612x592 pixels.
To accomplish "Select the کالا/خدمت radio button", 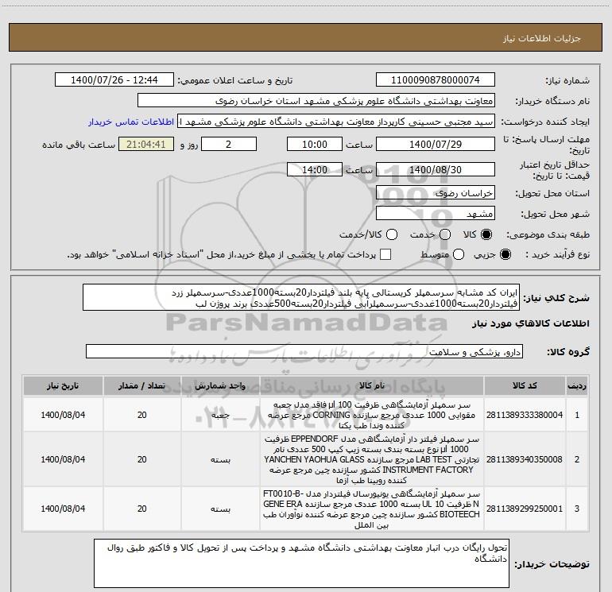I will coord(392,234).
